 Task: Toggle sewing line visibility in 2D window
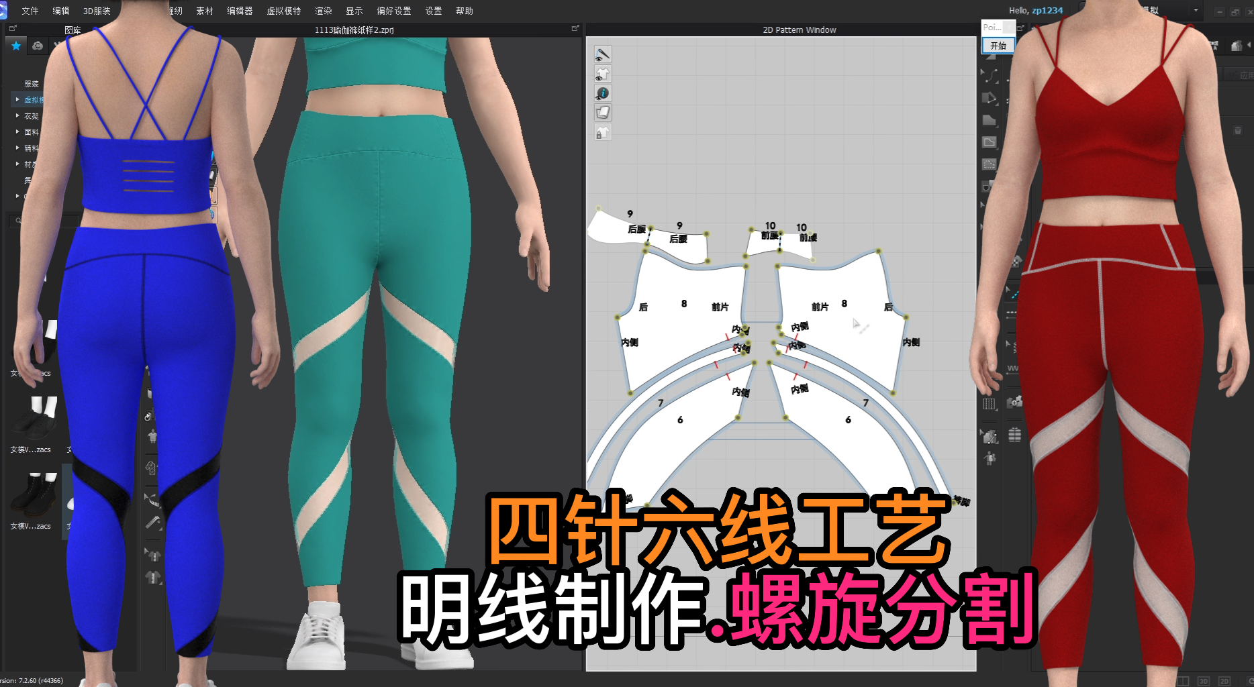click(603, 55)
